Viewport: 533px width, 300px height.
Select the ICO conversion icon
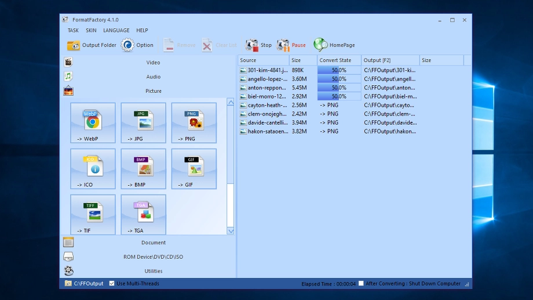tap(93, 168)
